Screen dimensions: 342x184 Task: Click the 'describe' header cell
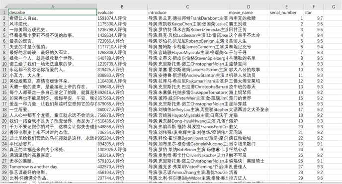pos(53,12)
